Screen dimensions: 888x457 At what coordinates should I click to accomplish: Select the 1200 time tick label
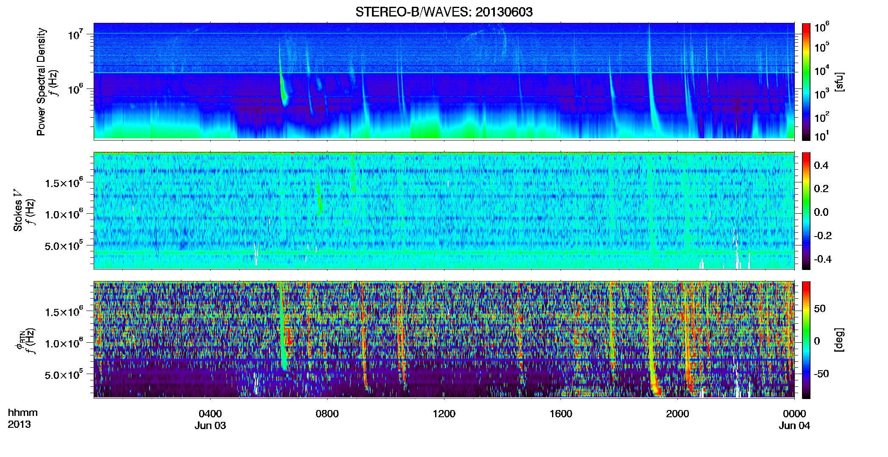pos(444,414)
